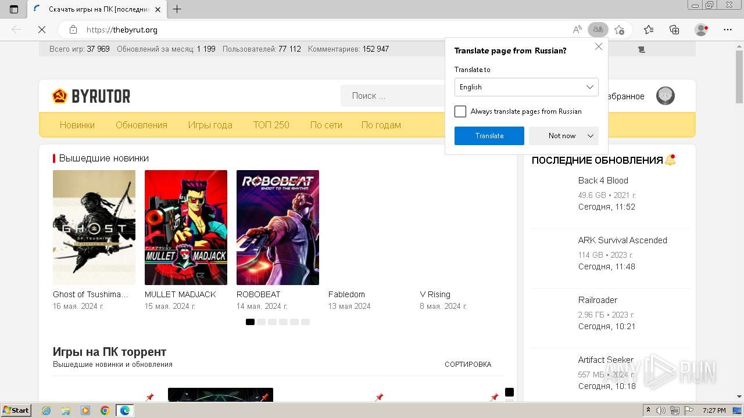Select last carousel page dot
The width and height of the screenshot is (744, 418).
306,322
